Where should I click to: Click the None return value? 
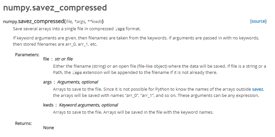[x=48, y=127]
